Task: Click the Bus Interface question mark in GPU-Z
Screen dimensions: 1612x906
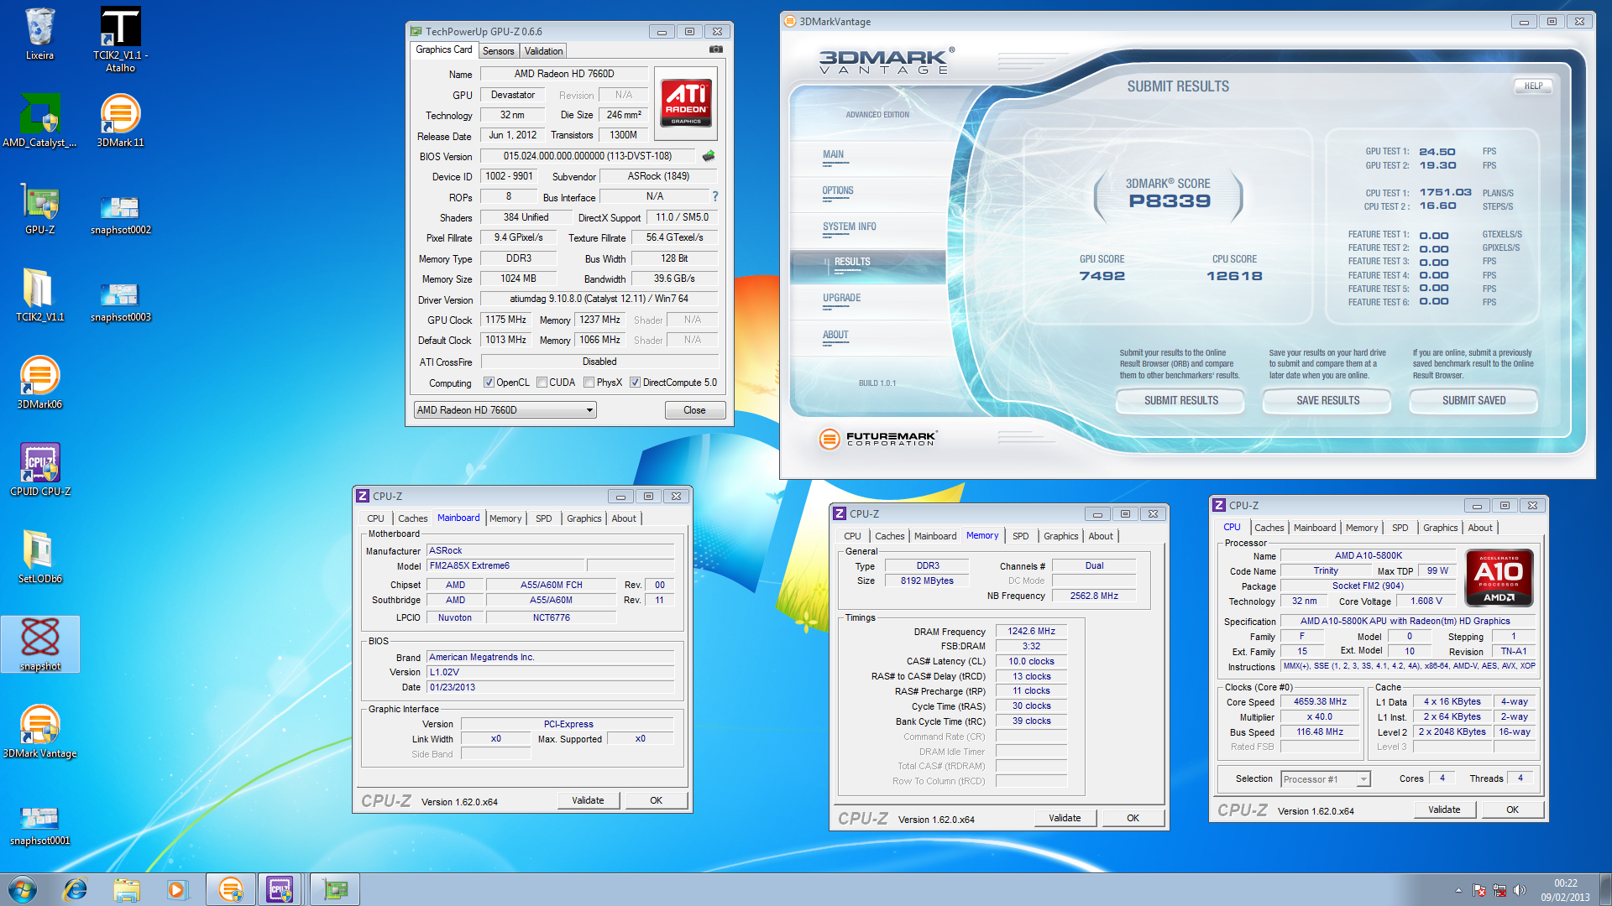Action: (715, 196)
